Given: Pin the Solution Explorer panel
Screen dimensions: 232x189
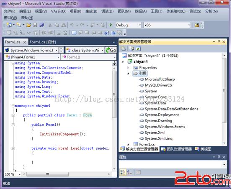Looking at the screenshot, I should 219,42.
